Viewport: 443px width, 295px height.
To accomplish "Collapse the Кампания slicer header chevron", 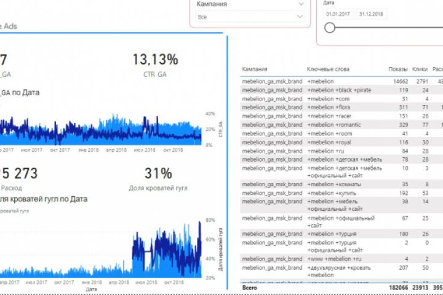I will pyautogui.click(x=301, y=4).
